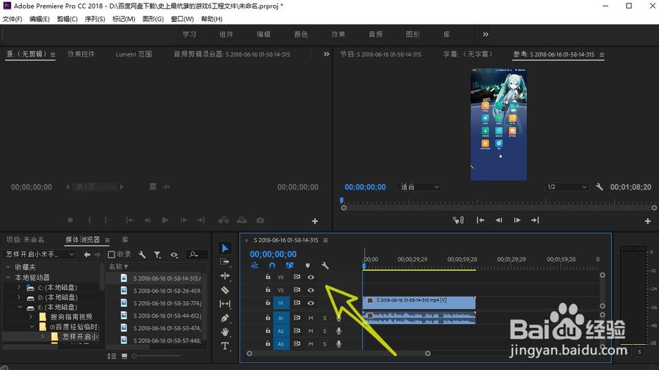The width and height of the screenshot is (659, 370).
Task: Select the Pen tool
Action: pos(225,318)
